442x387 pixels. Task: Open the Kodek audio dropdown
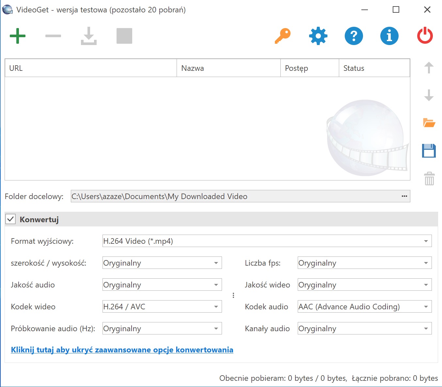pos(365,307)
